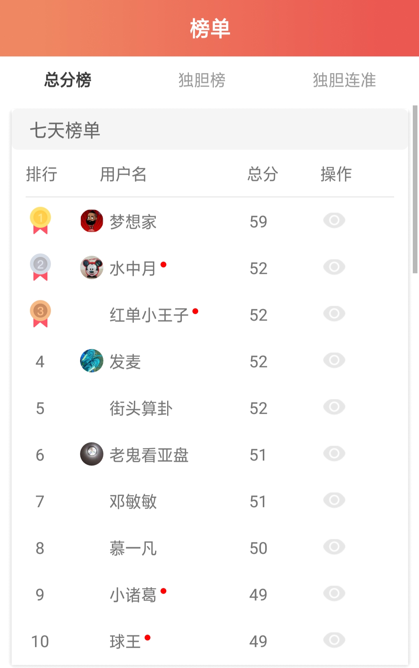Click username 老鬼看亚盘
This screenshot has height=668, width=419.
(149, 455)
